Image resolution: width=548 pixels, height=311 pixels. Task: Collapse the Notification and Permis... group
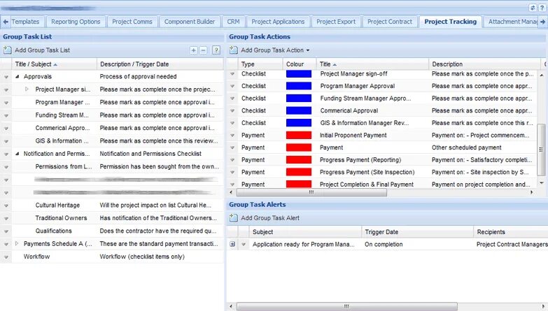point(17,154)
